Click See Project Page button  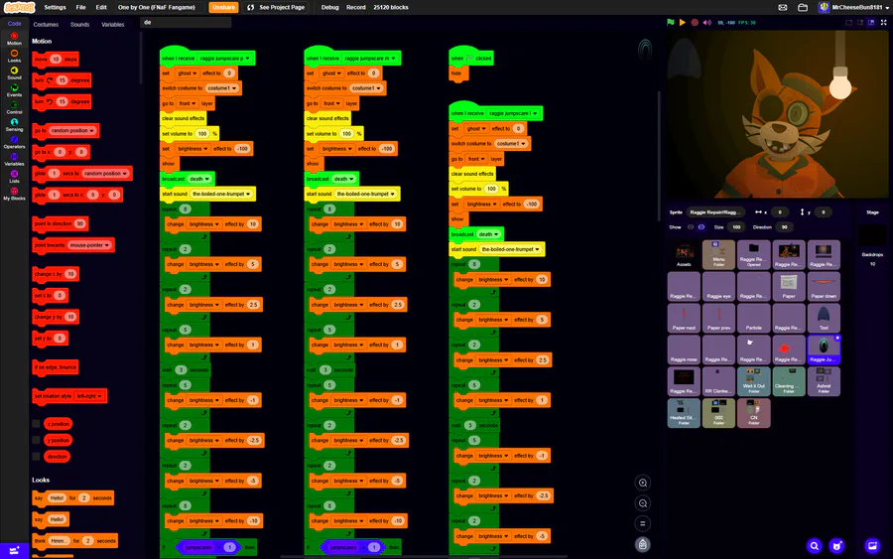[x=276, y=7]
